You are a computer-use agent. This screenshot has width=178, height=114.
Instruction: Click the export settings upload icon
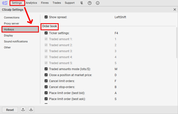point(23,110)
